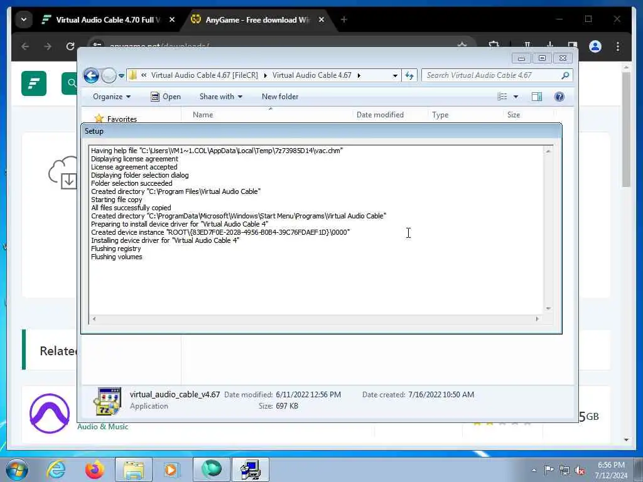Image resolution: width=643 pixels, height=482 pixels.
Task: Click New folder in the Explorer toolbar
Action: tap(280, 97)
